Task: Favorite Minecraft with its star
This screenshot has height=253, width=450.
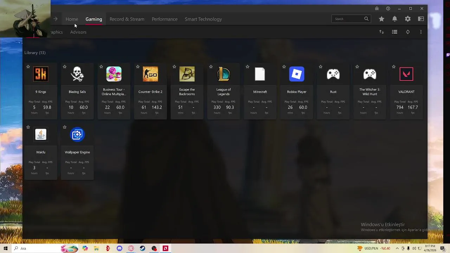Action: pos(247,67)
